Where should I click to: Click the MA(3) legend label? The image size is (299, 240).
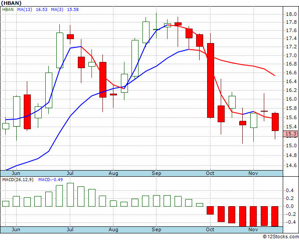pos(57,10)
